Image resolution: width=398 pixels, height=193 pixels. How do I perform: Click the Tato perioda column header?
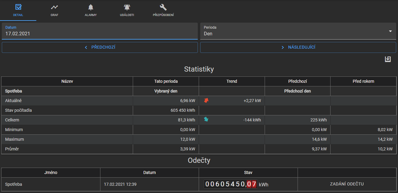point(166,81)
